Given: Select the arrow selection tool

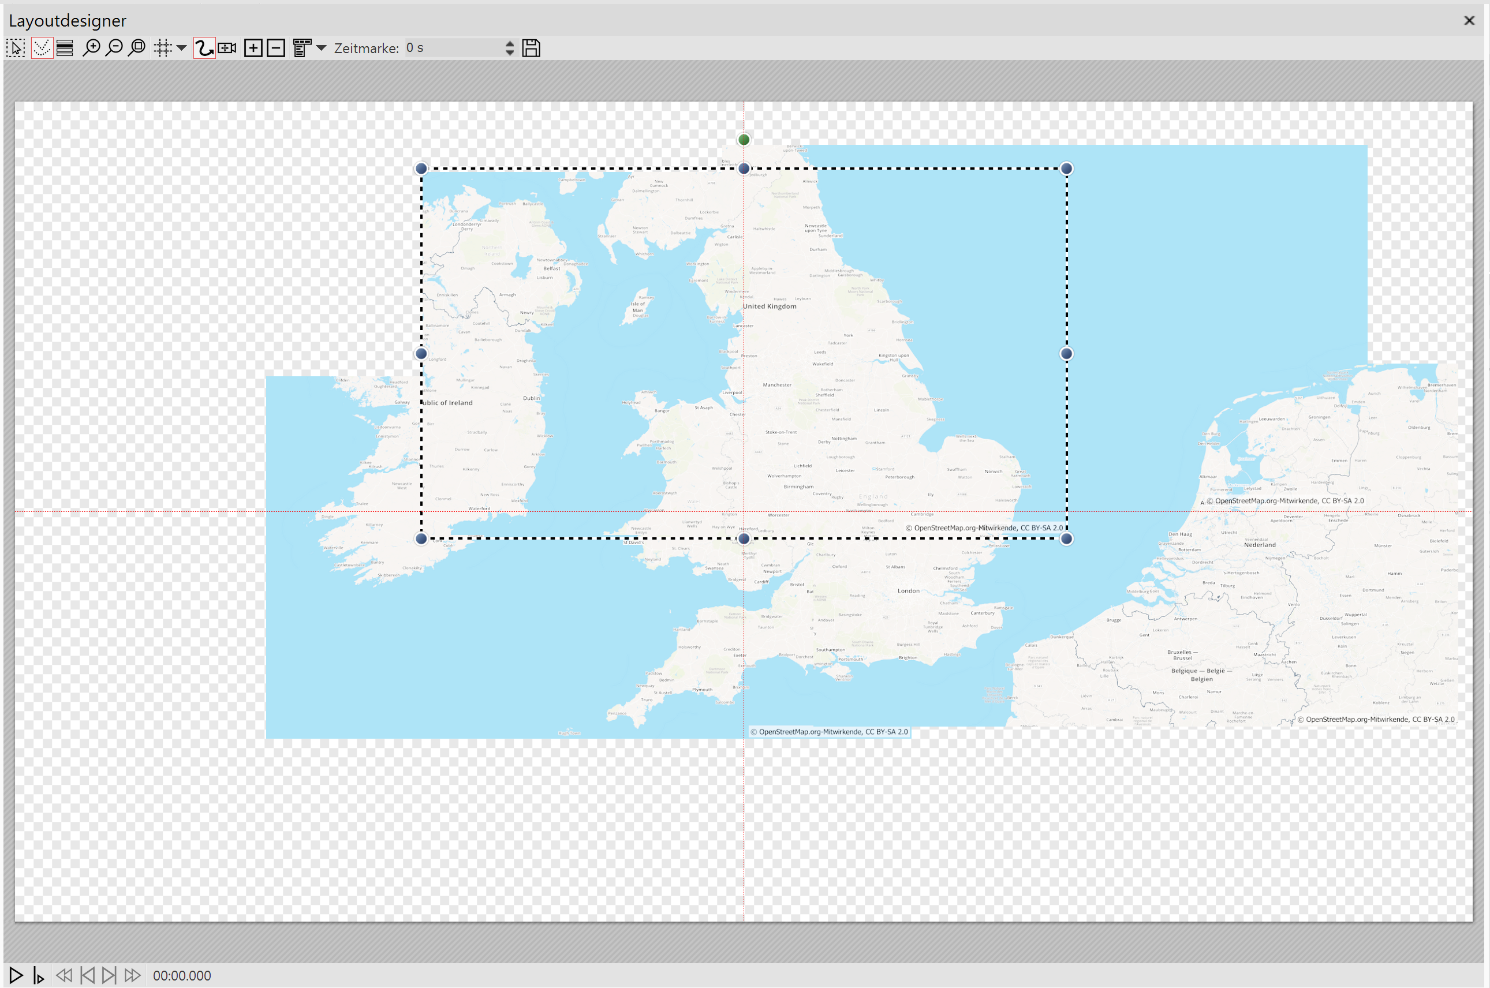Looking at the screenshot, I should click(15, 47).
